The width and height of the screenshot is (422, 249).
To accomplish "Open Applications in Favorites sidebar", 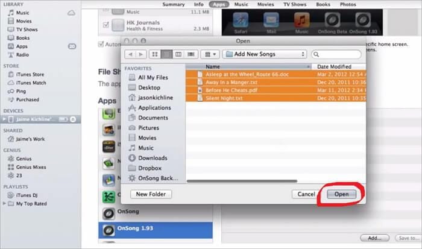I will click(x=154, y=108).
